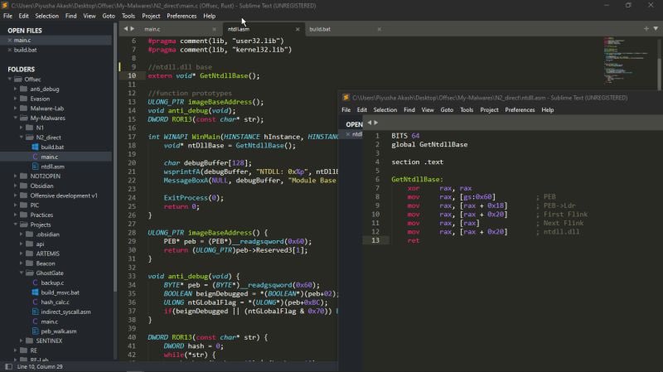Close build.bat in Open Files list
This screenshot has width=663, height=372.
click(x=10, y=50)
